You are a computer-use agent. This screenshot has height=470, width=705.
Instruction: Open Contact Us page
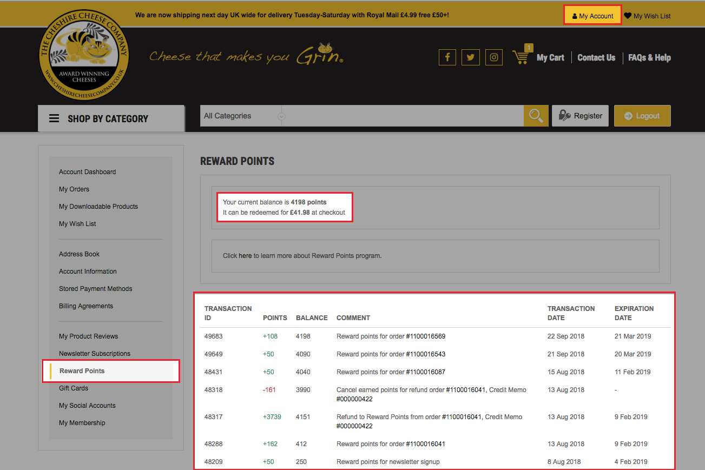(x=596, y=57)
